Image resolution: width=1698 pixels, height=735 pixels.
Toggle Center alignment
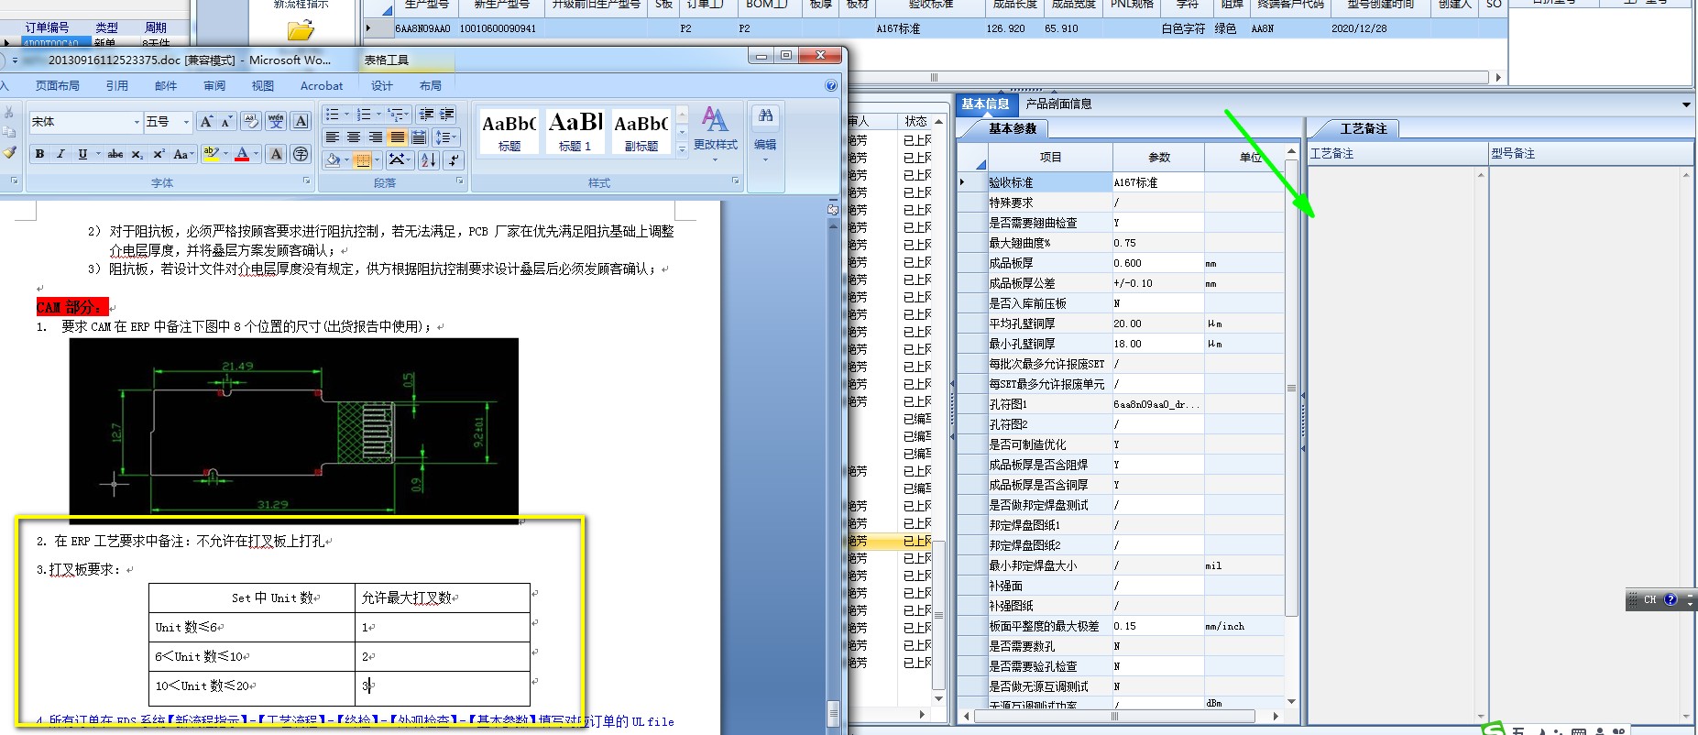pos(354,137)
